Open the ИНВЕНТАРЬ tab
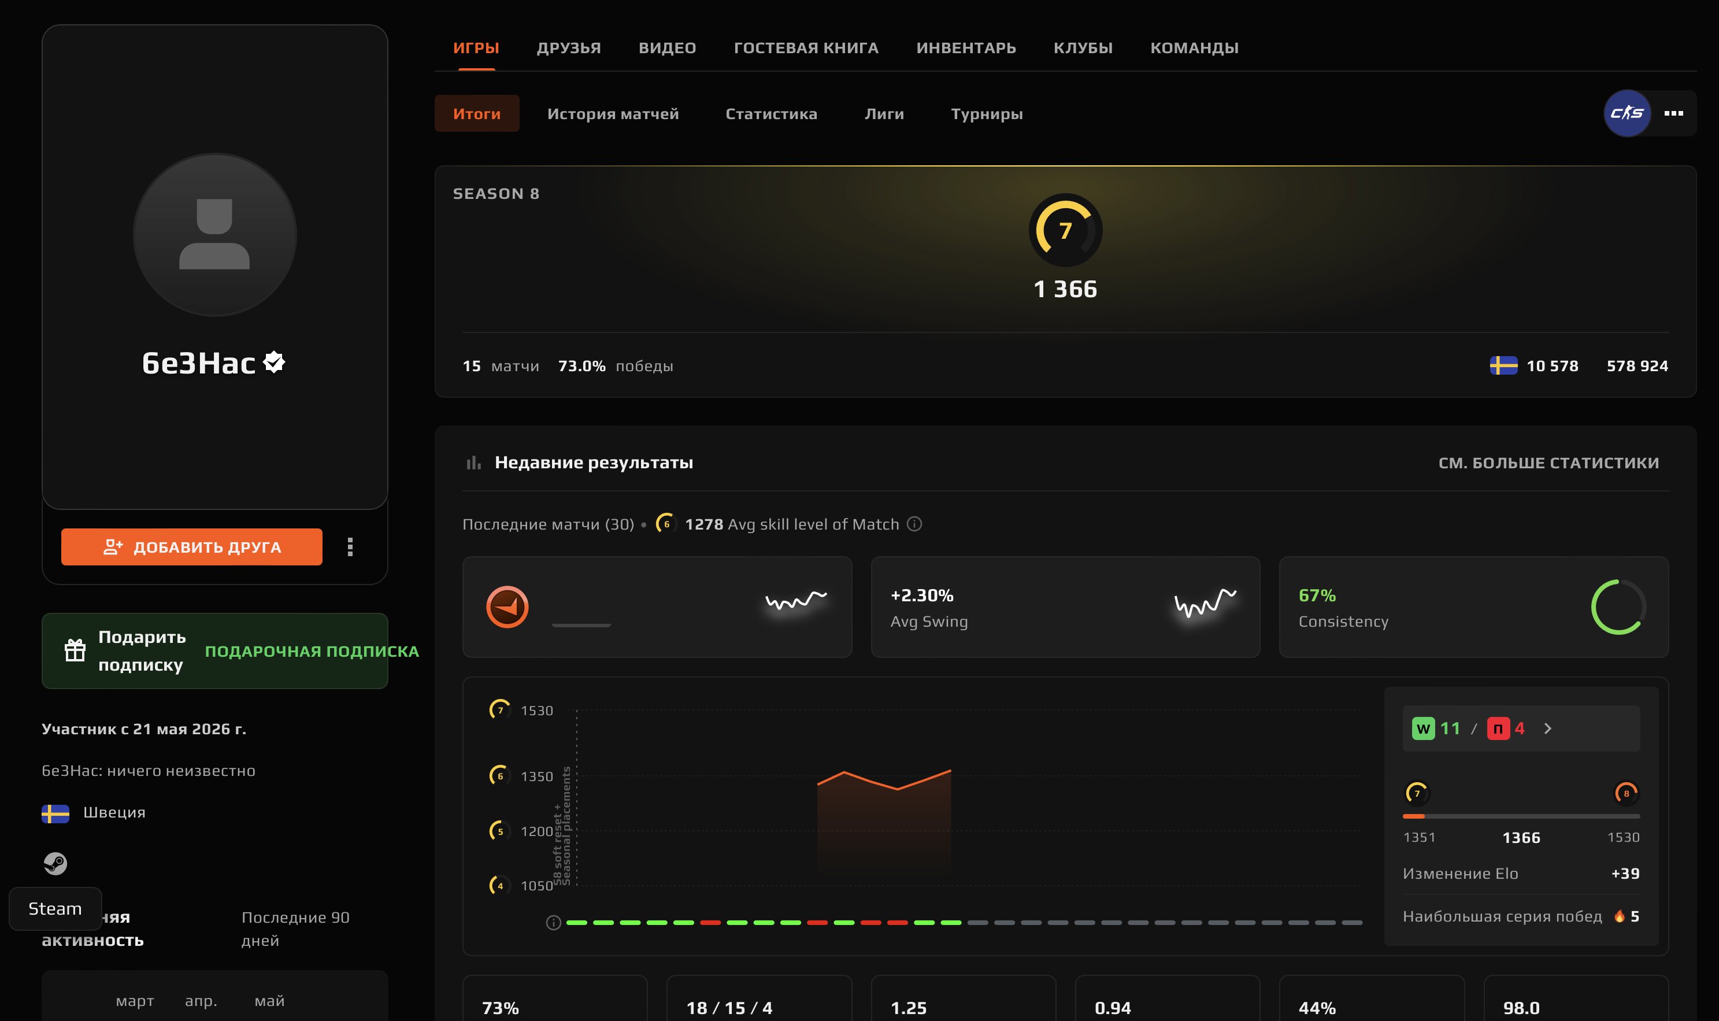This screenshot has height=1021, width=1719. point(966,48)
